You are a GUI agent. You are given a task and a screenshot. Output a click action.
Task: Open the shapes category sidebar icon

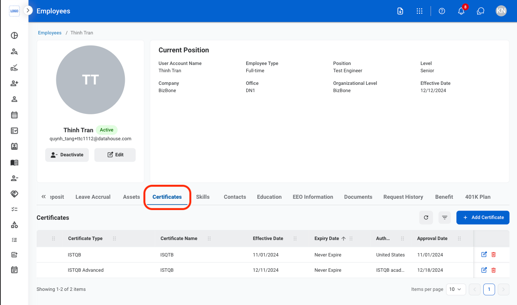(x=14, y=225)
